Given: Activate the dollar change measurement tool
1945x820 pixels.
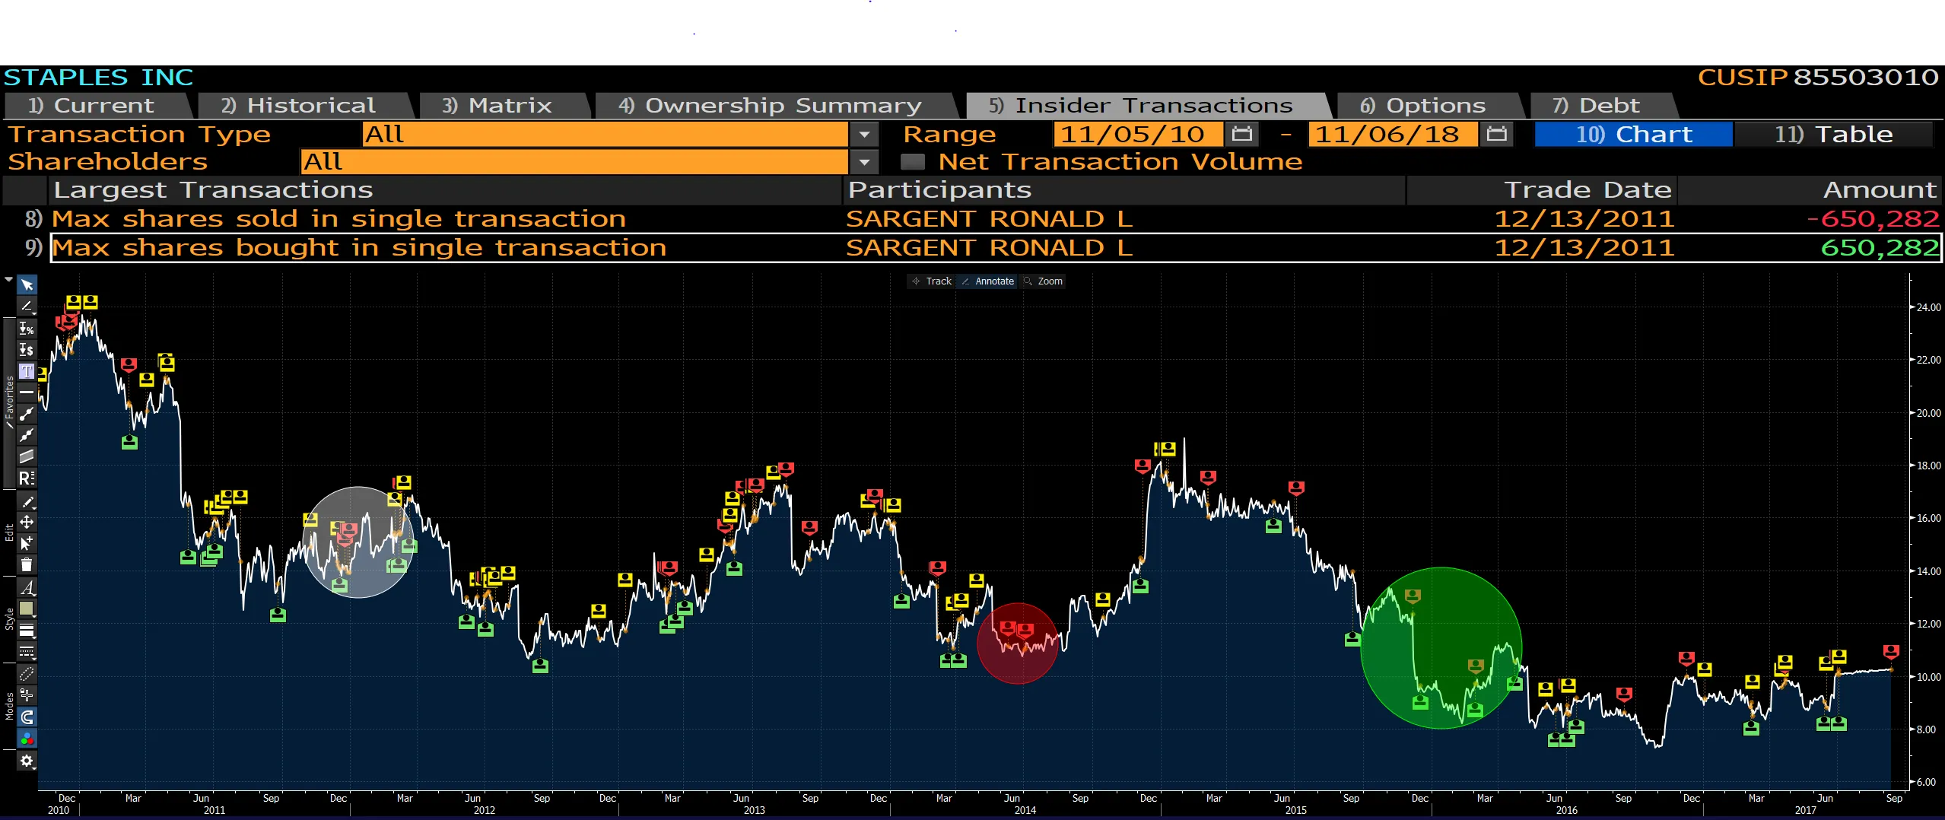Looking at the screenshot, I should 27,350.
